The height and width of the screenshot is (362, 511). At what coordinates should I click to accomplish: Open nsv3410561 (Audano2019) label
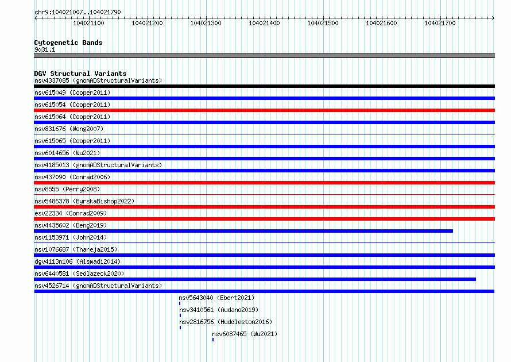click(219, 310)
